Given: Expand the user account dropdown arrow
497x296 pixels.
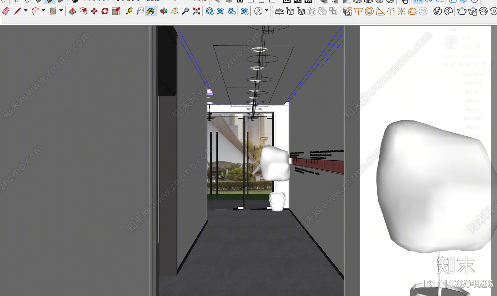Looking at the screenshot, I should click(x=267, y=11).
